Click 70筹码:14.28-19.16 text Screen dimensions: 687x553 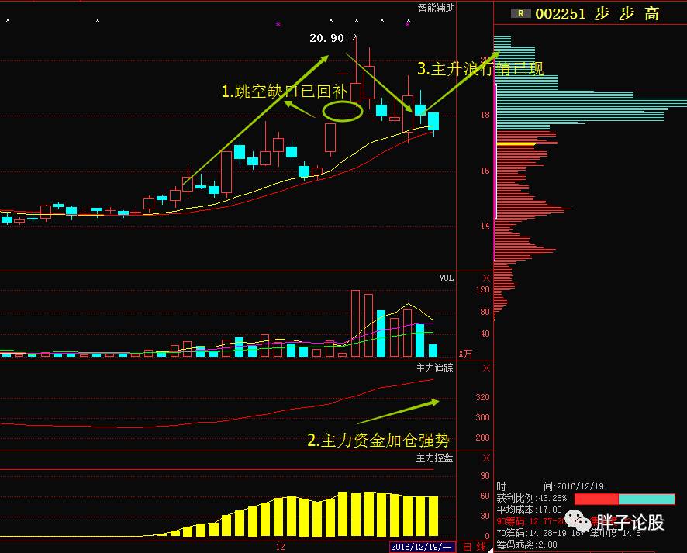[540, 533]
